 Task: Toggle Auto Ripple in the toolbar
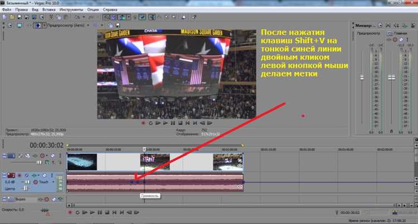[x=121, y=17]
